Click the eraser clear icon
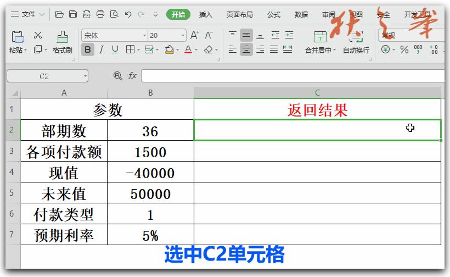 point(209,49)
